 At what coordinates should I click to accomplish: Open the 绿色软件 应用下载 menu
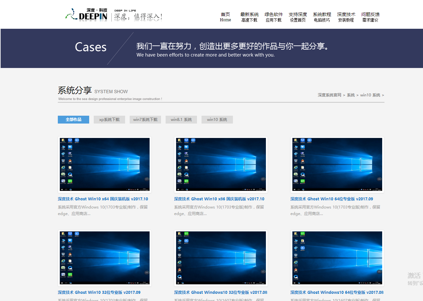pos(273,17)
